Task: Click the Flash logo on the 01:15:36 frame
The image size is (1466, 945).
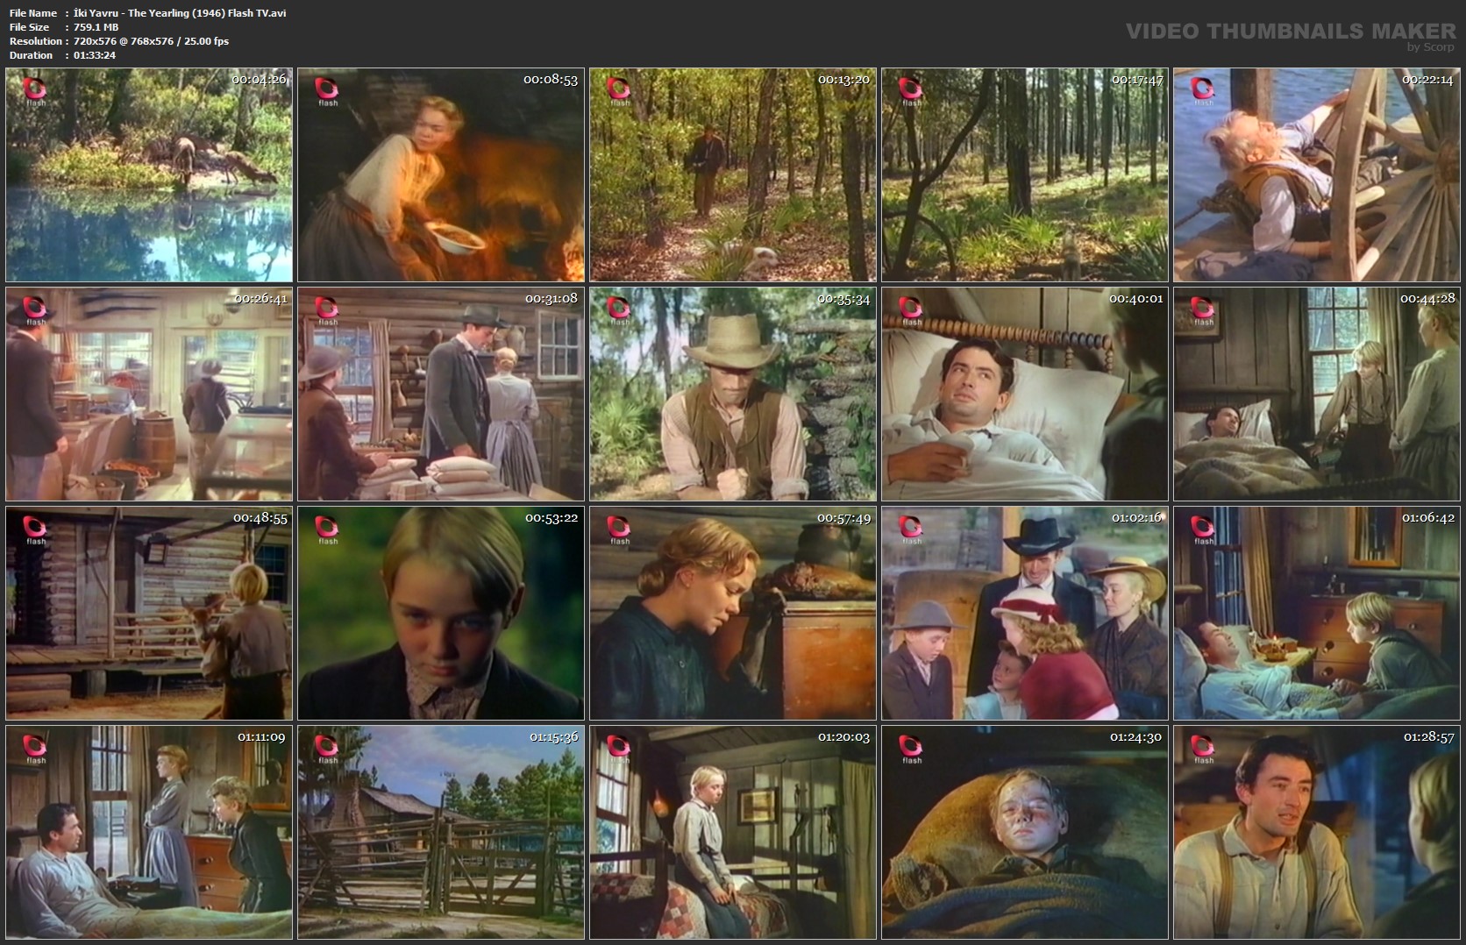Action: coord(327,748)
